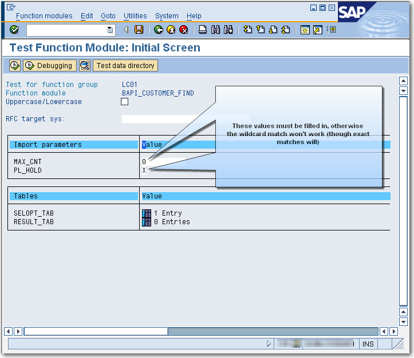Click the PL_HOLD value X field

(144, 170)
